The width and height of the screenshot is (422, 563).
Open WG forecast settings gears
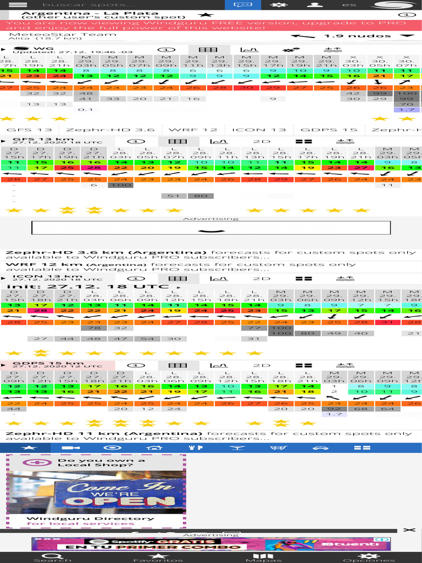[x=291, y=49]
